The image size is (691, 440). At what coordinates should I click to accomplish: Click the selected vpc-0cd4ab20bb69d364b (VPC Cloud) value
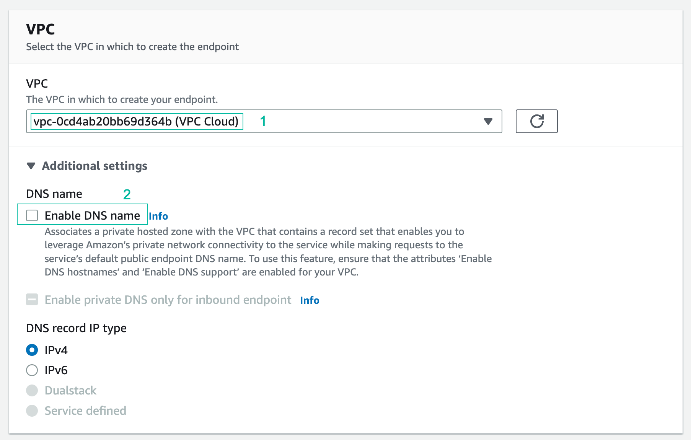[136, 121]
